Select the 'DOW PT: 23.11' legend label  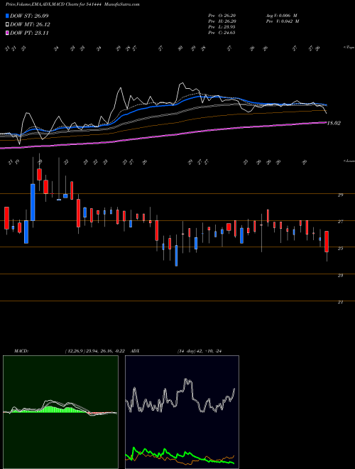29,33
